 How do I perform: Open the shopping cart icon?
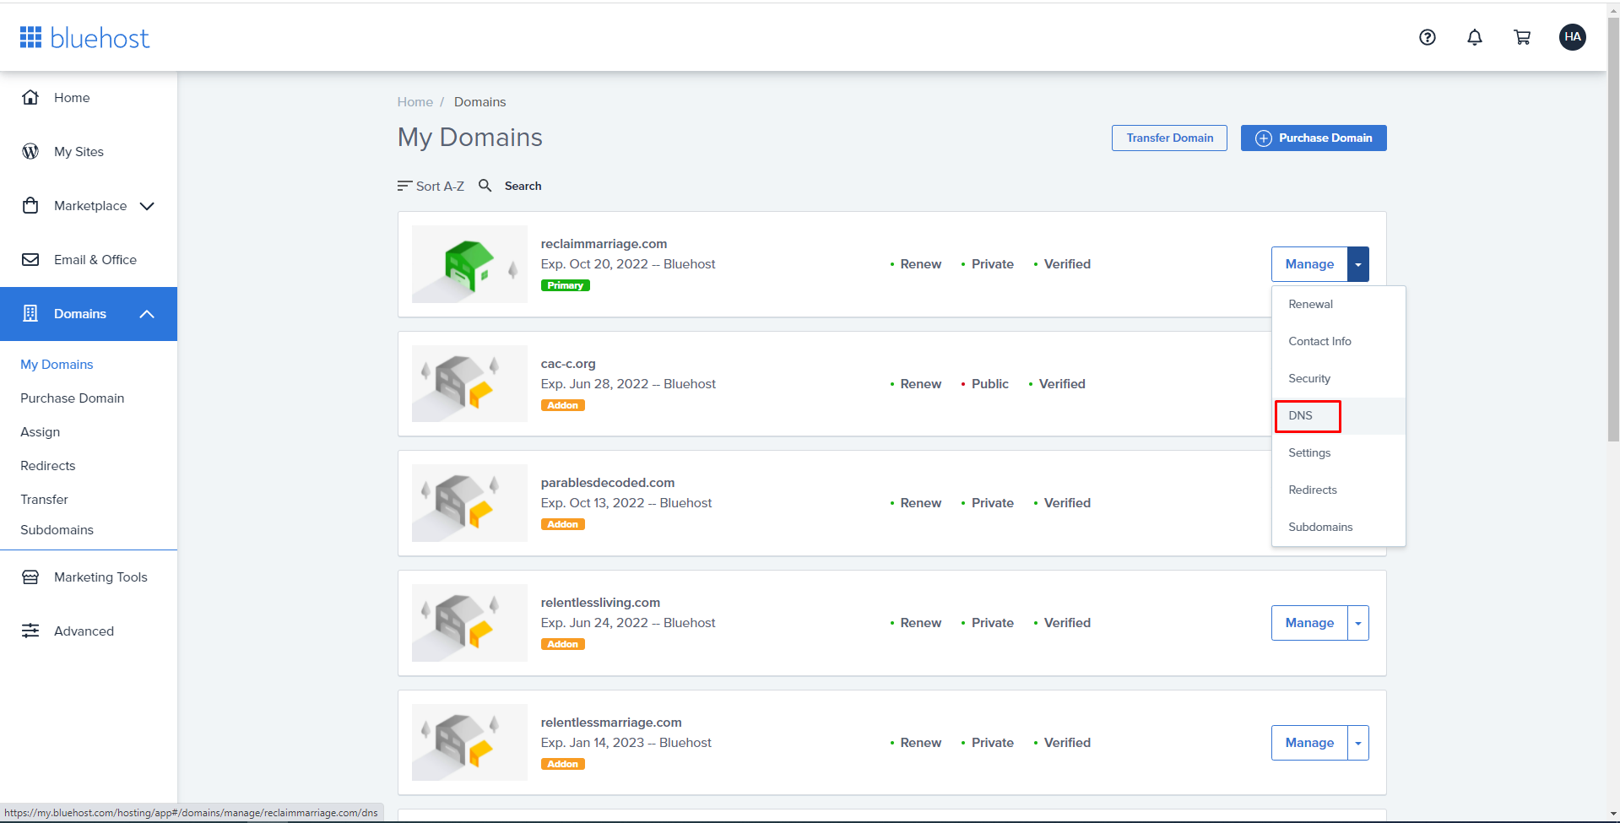point(1522,37)
